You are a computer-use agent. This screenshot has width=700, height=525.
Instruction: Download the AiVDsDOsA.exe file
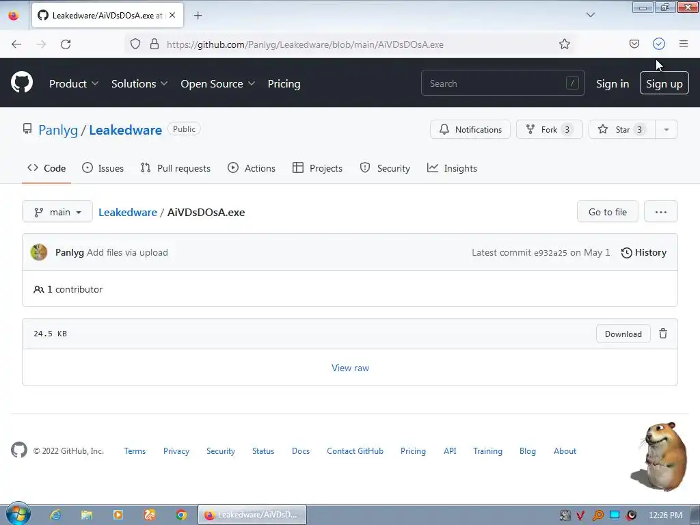(623, 334)
